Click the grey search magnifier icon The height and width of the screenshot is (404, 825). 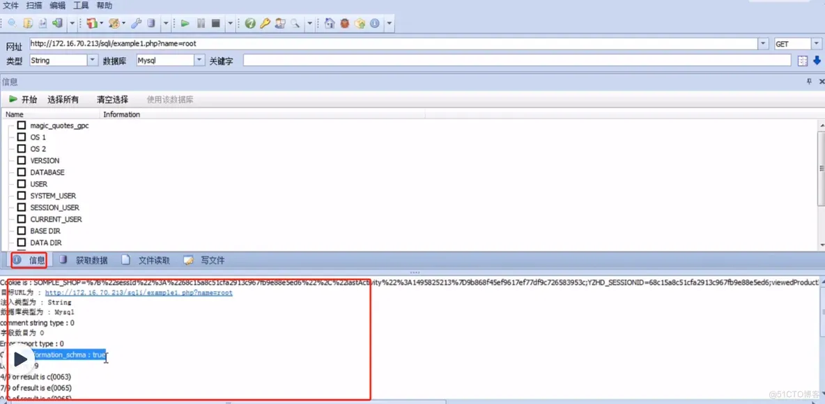(295, 23)
